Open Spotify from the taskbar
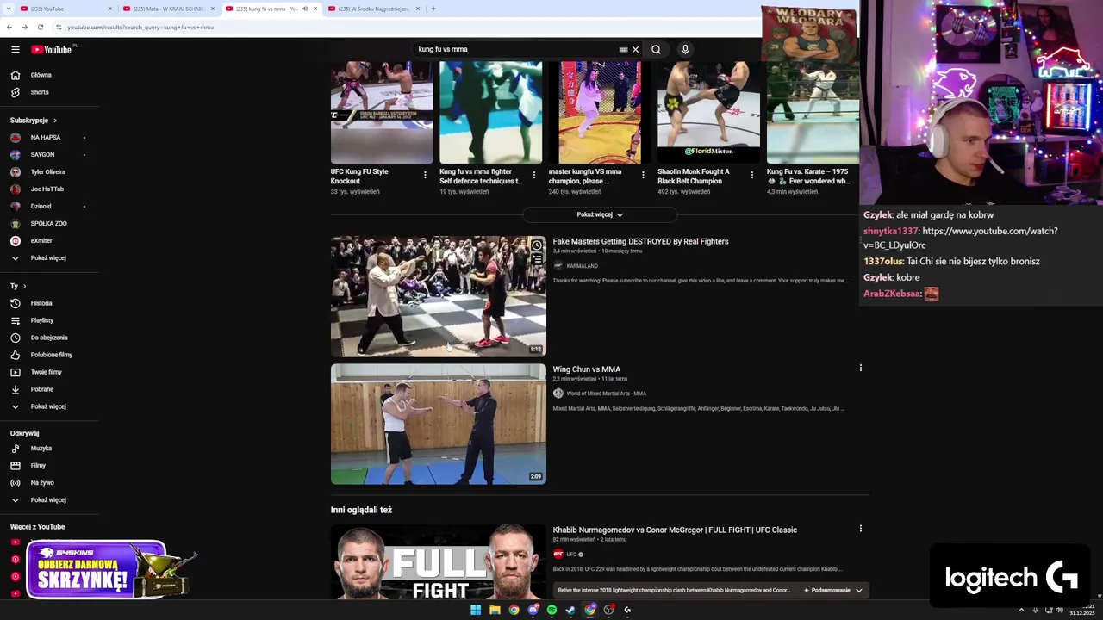 click(551, 610)
